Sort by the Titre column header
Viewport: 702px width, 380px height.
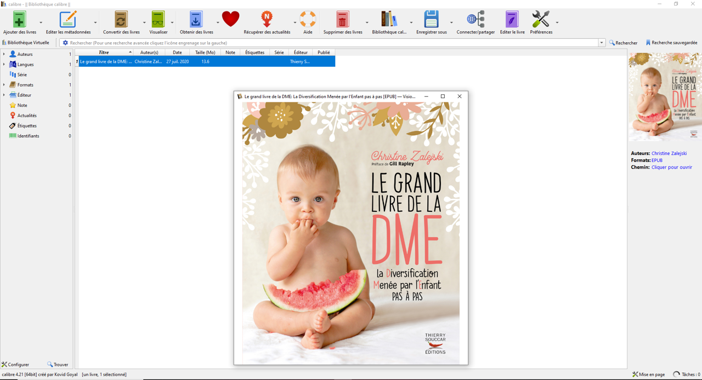104,53
